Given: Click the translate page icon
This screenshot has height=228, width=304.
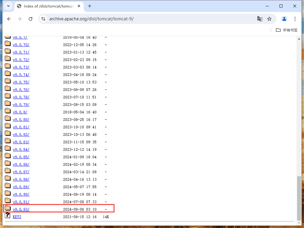Looking at the screenshot, I should coord(259,19).
